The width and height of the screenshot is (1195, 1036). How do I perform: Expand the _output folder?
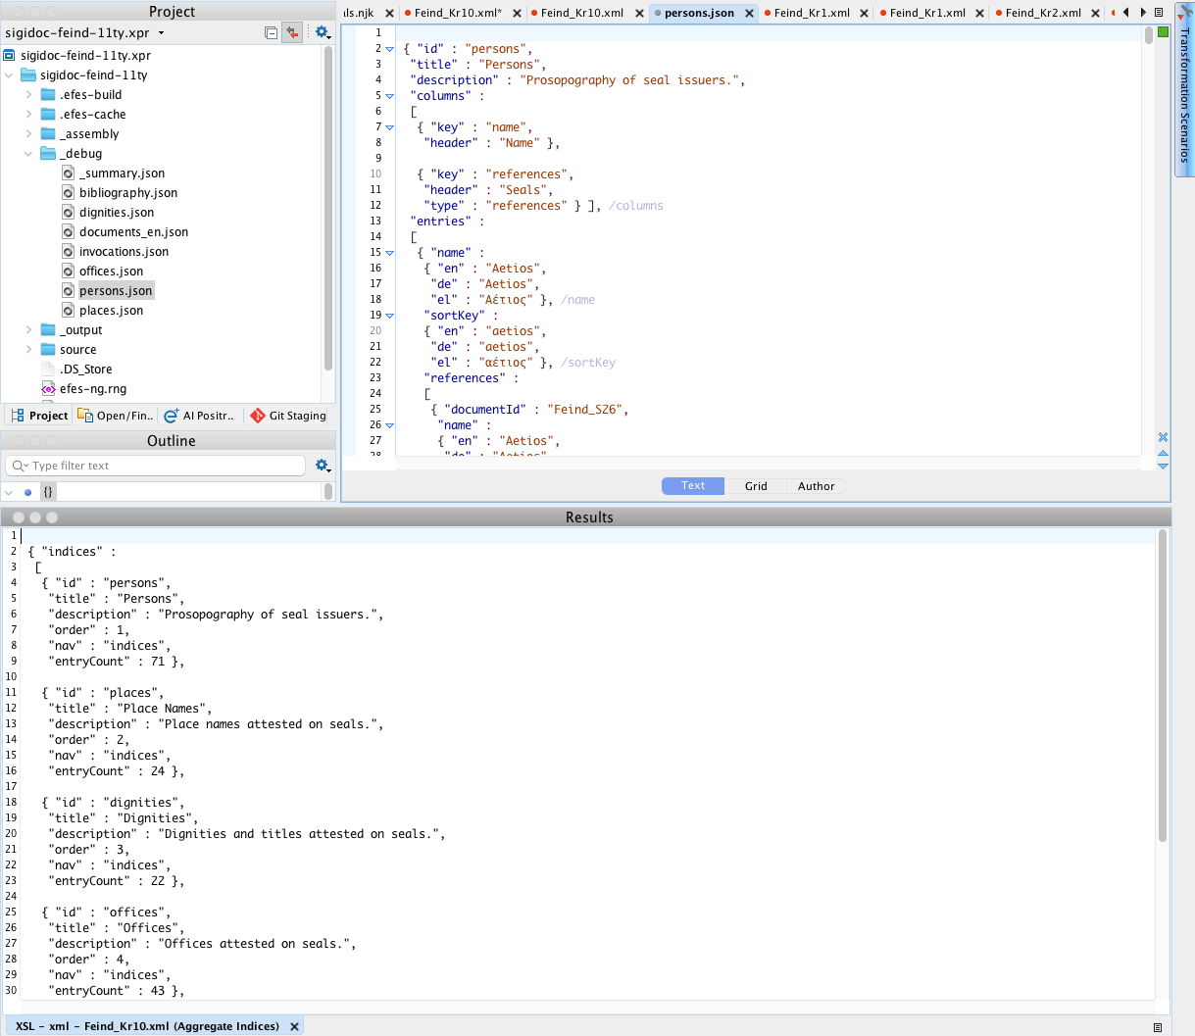[29, 330]
